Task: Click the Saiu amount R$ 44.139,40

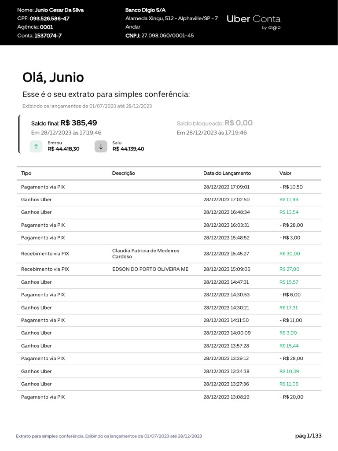Action: click(128, 149)
